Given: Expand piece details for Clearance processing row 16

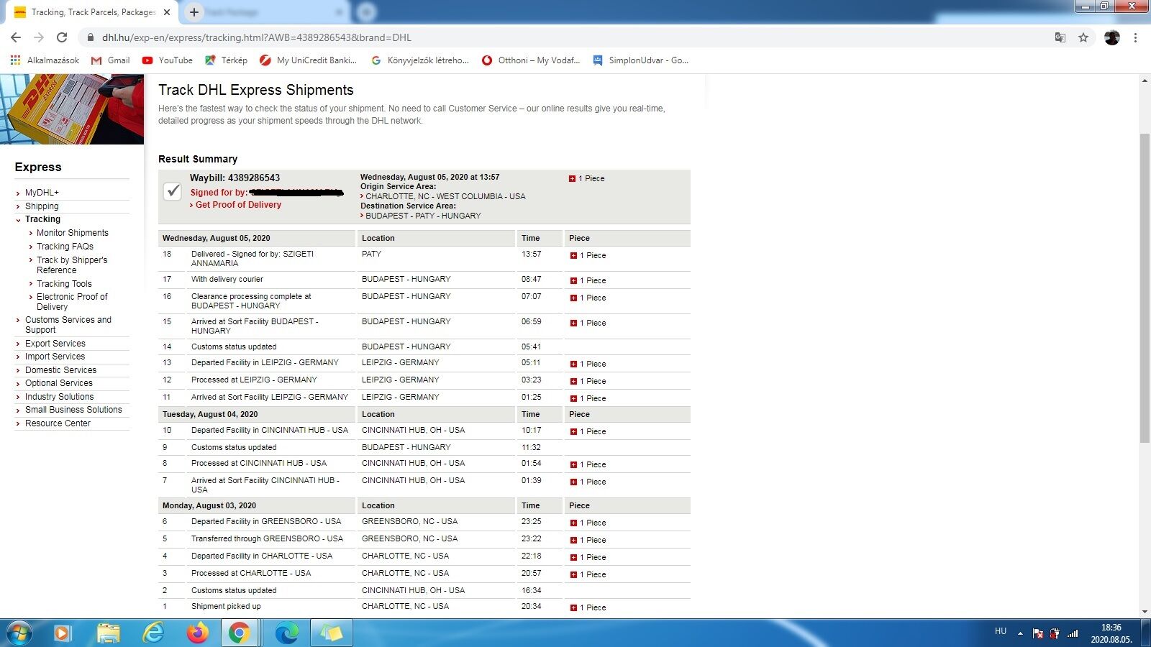Looking at the screenshot, I should pos(573,298).
